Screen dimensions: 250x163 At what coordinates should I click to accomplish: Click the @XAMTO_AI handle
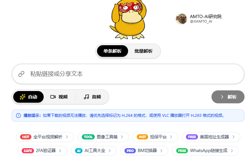coord(201,21)
